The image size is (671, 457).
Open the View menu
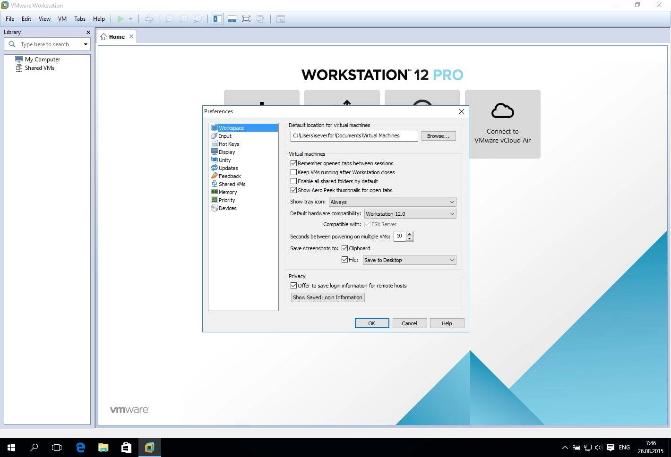tap(44, 19)
